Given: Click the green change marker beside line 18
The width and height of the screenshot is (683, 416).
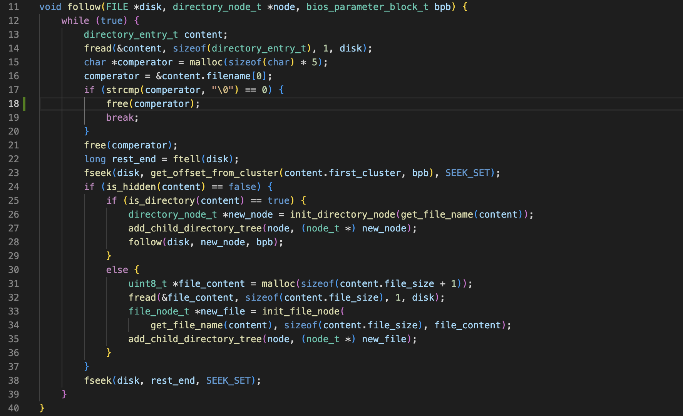Looking at the screenshot, I should pos(24,104).
